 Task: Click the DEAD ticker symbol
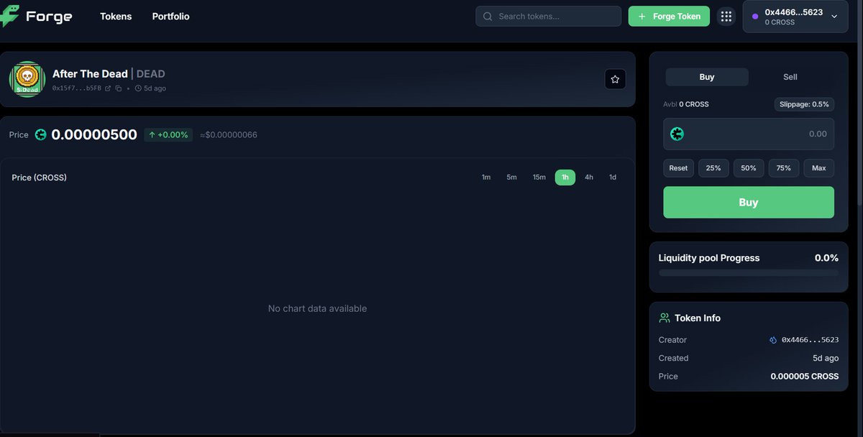(150, 74)
